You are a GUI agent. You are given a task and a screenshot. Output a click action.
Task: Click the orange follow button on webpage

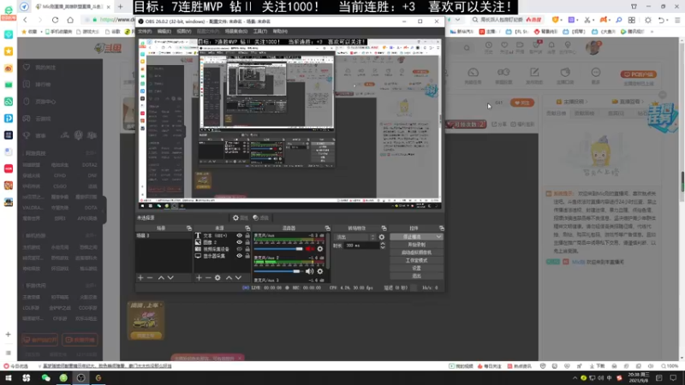[x=522, y=103]
